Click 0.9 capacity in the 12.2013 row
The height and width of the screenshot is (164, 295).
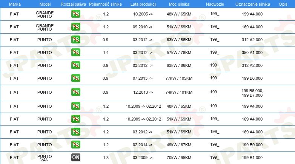pyautogui.click(x=105, y=92)
